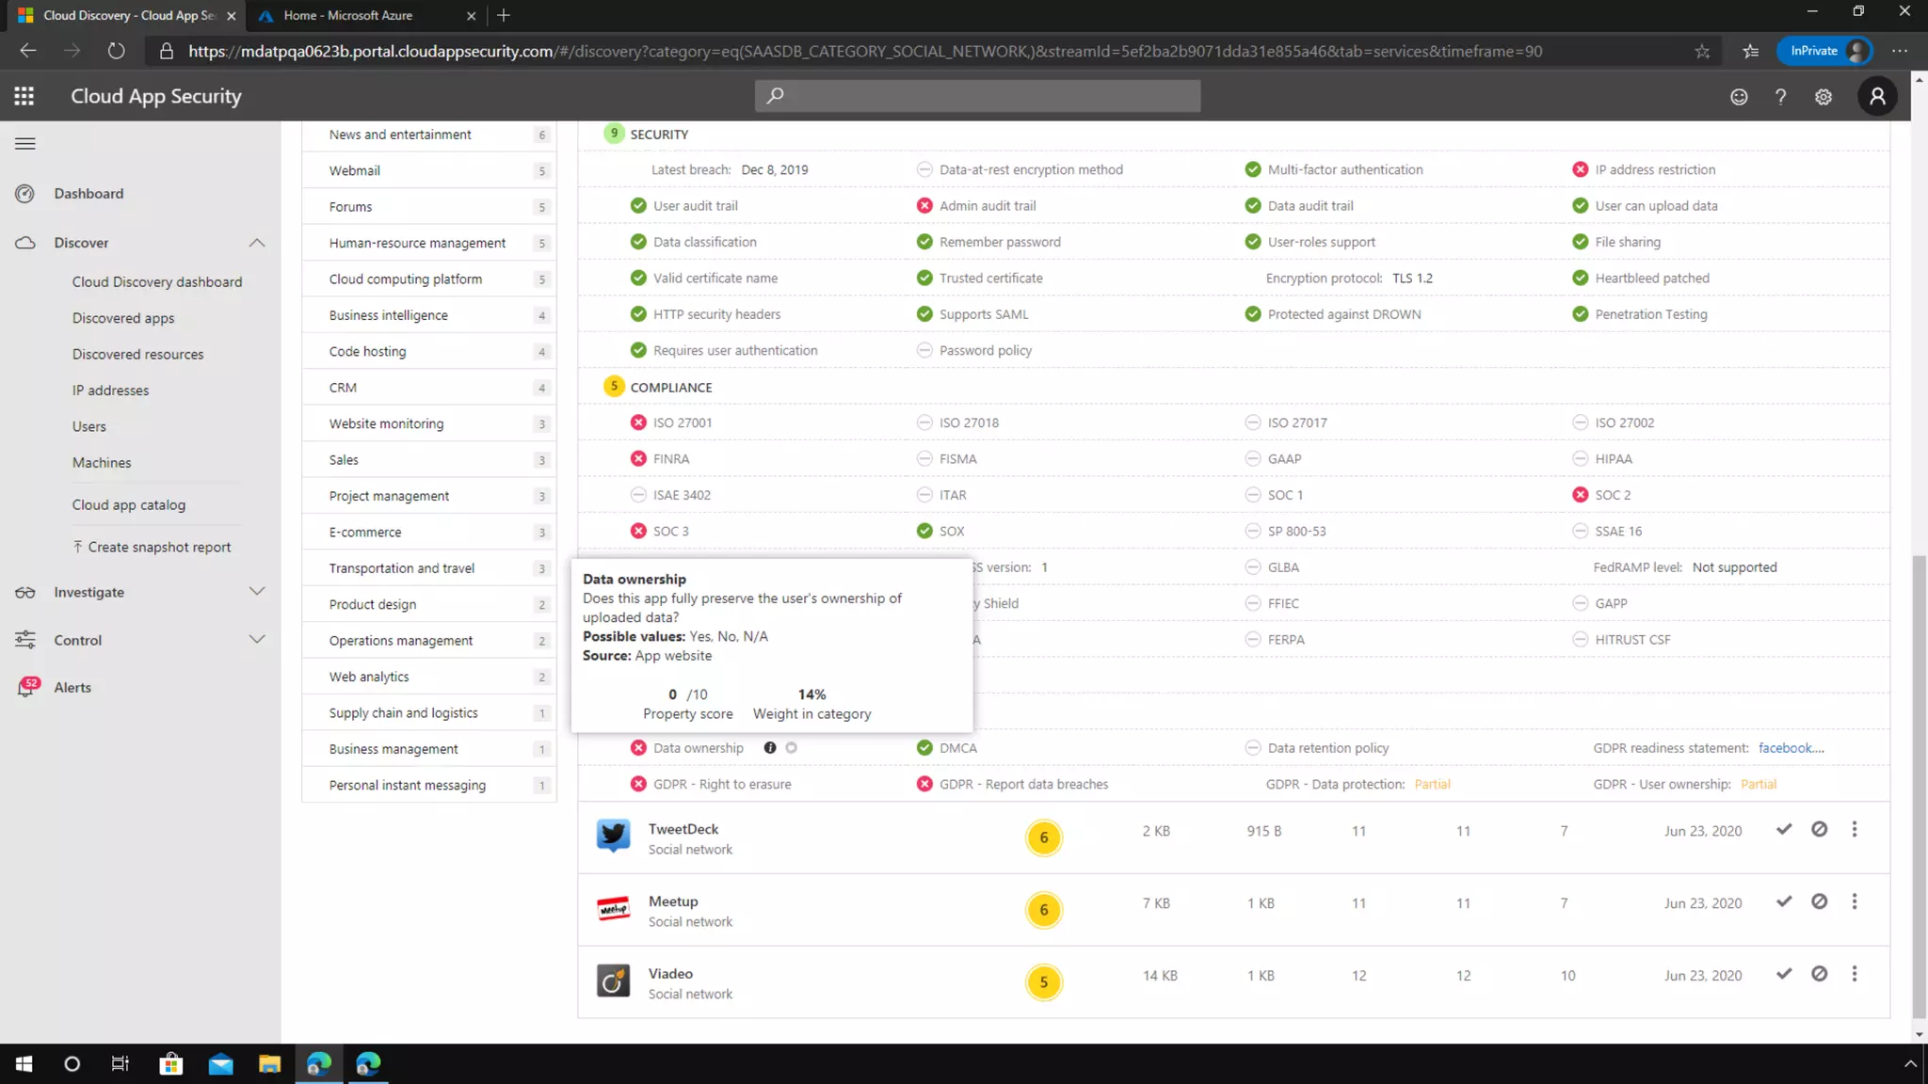Open settings gear in header
The height and width of the screenshot is (1084, 1928).
point(1824,97)
